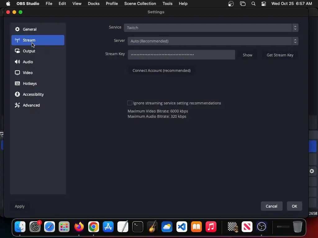Expand the Service dropdown showing Twitch
Image resolution: width=318 pixels, height=238 pixels.
(211, 28)
